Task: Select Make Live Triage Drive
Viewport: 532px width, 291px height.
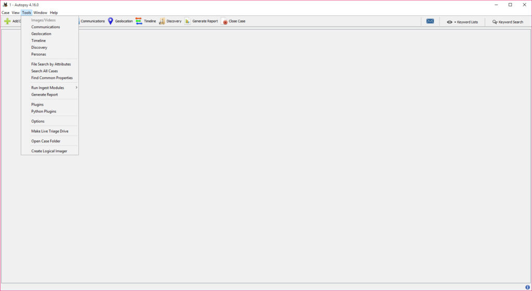Action: click(x=50, y=131)
